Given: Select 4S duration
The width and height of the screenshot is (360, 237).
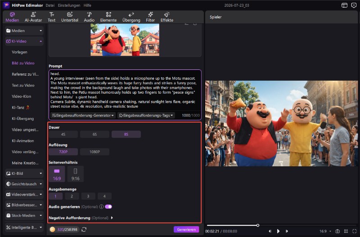Looking at the screenshot, I should click(x=63, y=134).
